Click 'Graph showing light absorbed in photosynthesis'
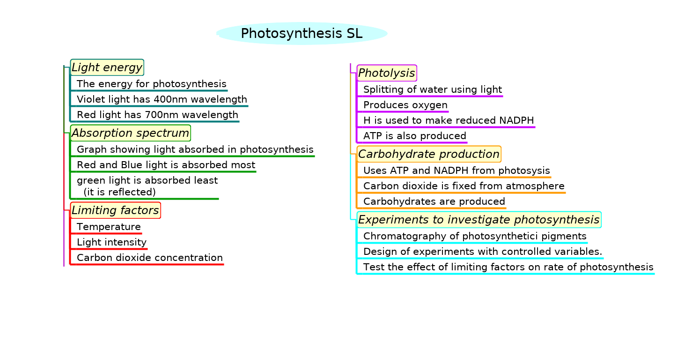Viewport: 693px width, 342px height. pos(195,149)
